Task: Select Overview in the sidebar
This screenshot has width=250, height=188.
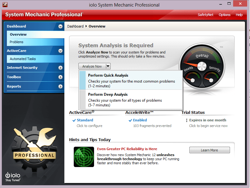Action: 36,34
